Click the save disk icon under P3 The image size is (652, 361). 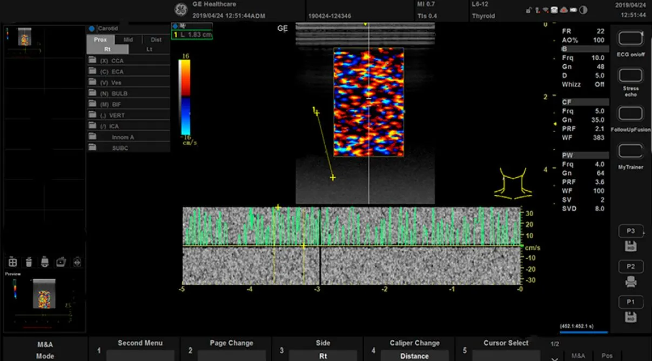[x=630, y=246]
